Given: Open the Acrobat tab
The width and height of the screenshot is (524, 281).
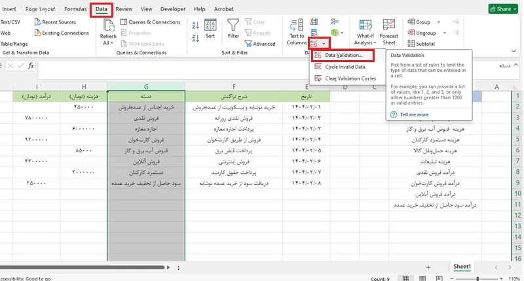Looking at the screenshot, I should tap(223, 9).
